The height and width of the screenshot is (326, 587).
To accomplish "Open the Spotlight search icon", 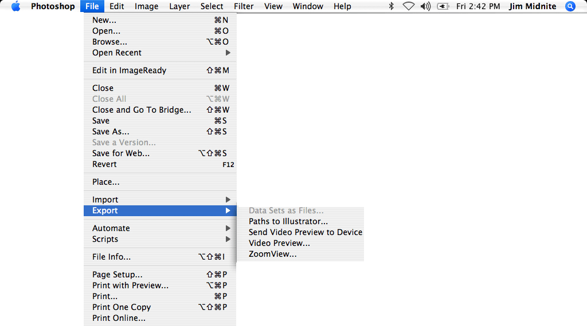I will tap(570, 6).
